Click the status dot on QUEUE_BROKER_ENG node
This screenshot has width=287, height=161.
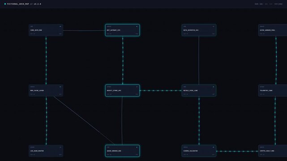coord(137,147)
